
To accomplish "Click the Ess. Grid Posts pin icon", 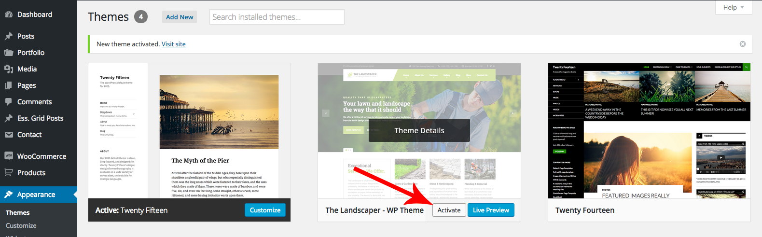I will pyautogui.click(x=9, y=118).
